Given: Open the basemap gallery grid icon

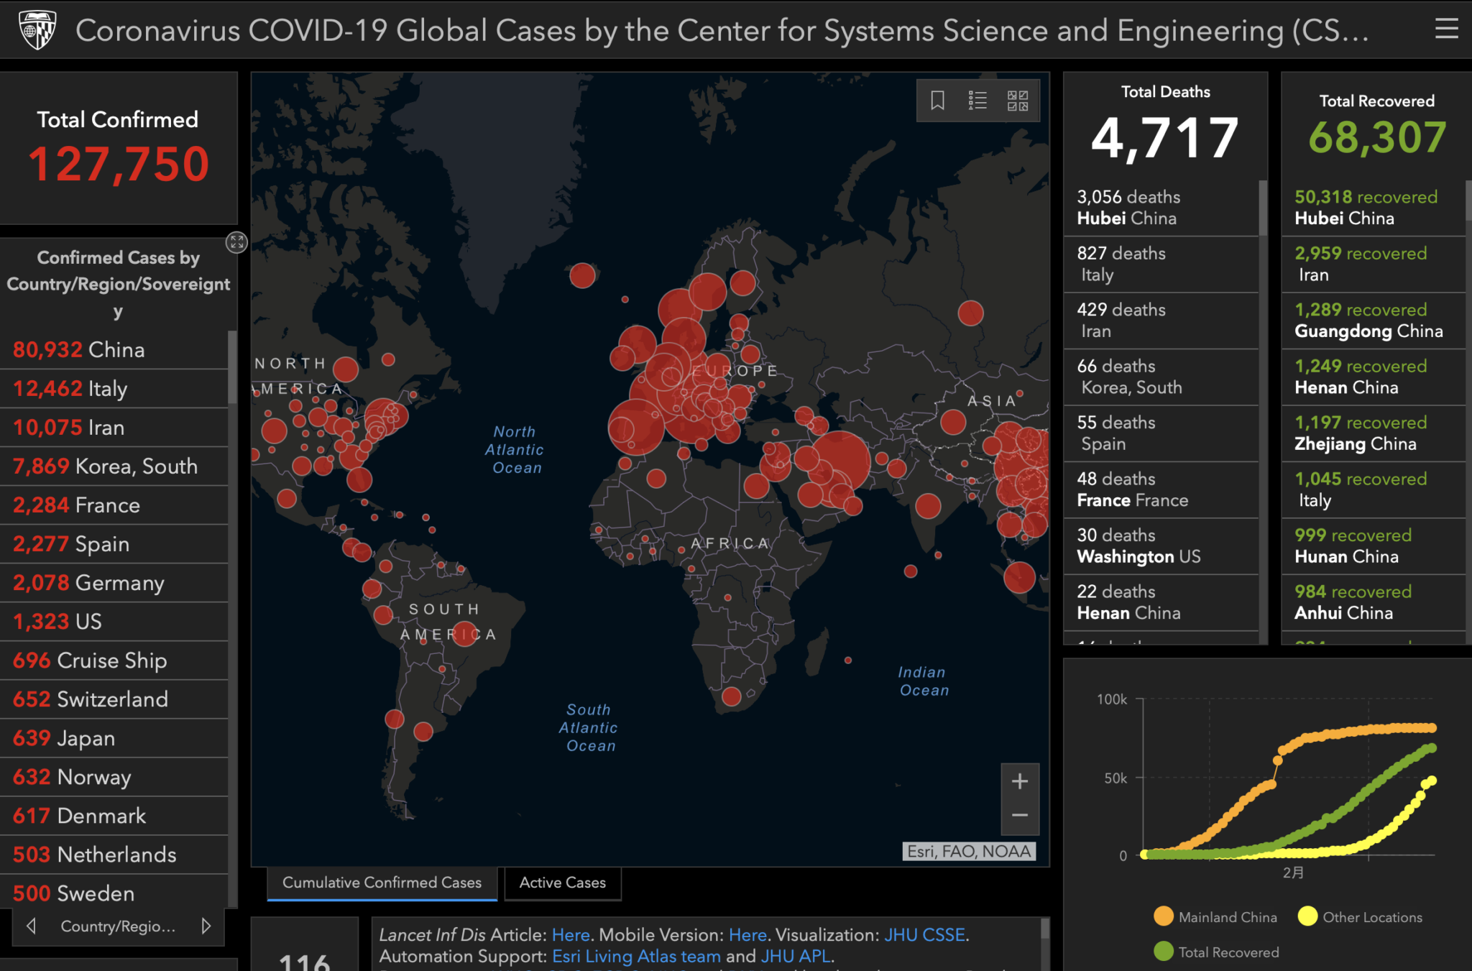Looking at the screenshot, I should 1018,101.
